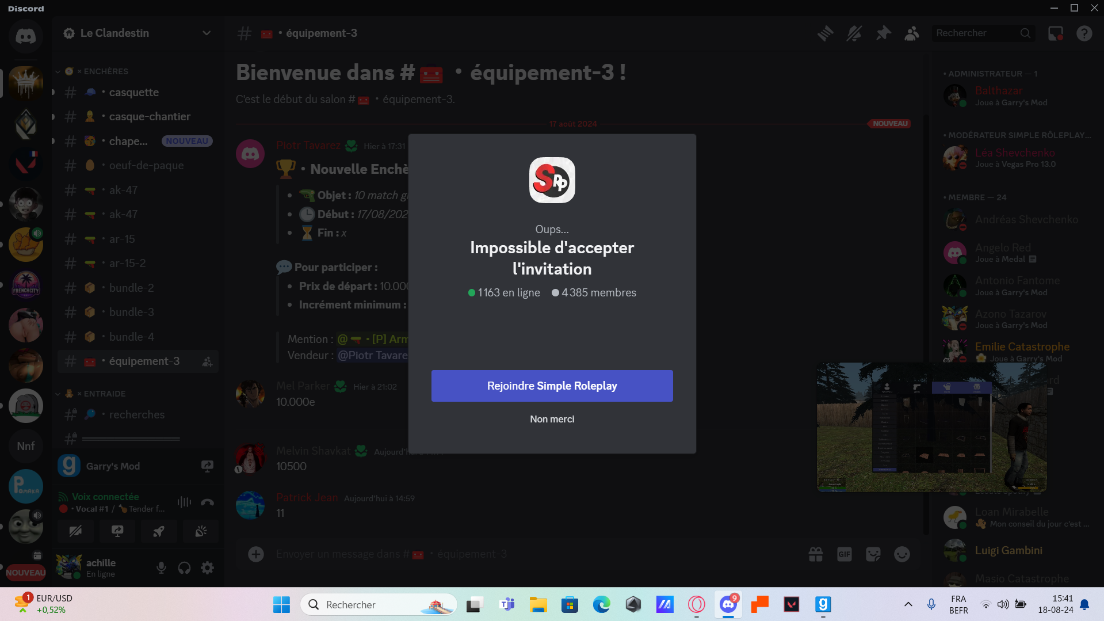Click the message input box
Image resolution: width=1104 pixels, height=621 pixels.
coord(535,554)
